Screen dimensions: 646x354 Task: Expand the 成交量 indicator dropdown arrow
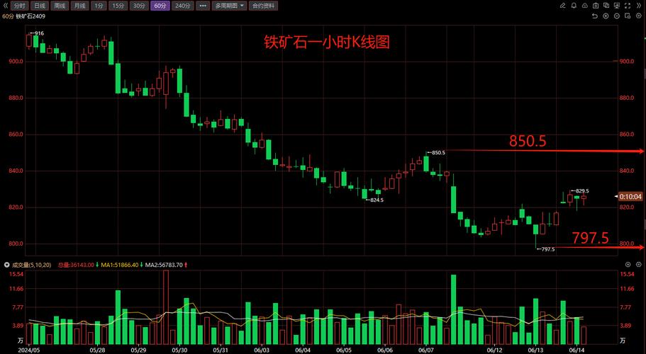point(6,265)
